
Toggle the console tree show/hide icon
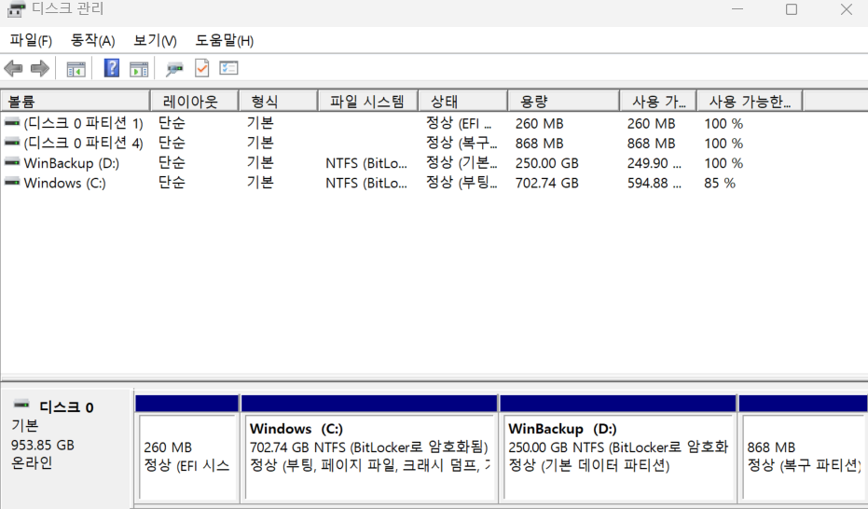(76, 69)
